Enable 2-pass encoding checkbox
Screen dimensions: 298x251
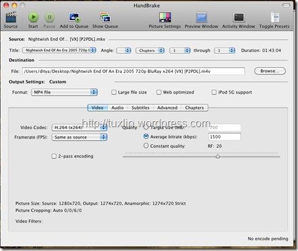54,156
